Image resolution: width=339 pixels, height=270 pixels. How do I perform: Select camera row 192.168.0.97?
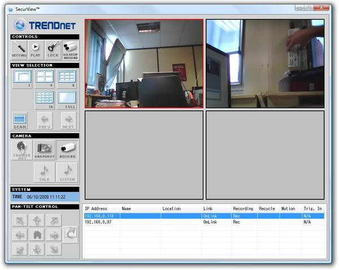tap(204, 222)
